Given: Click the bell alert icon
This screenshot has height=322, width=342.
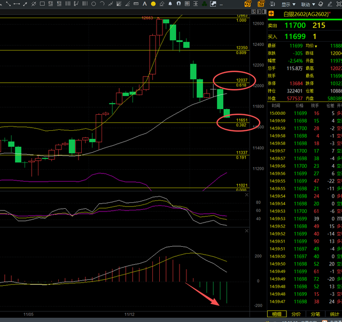Looking at the screenshot, I should [170, 4].
